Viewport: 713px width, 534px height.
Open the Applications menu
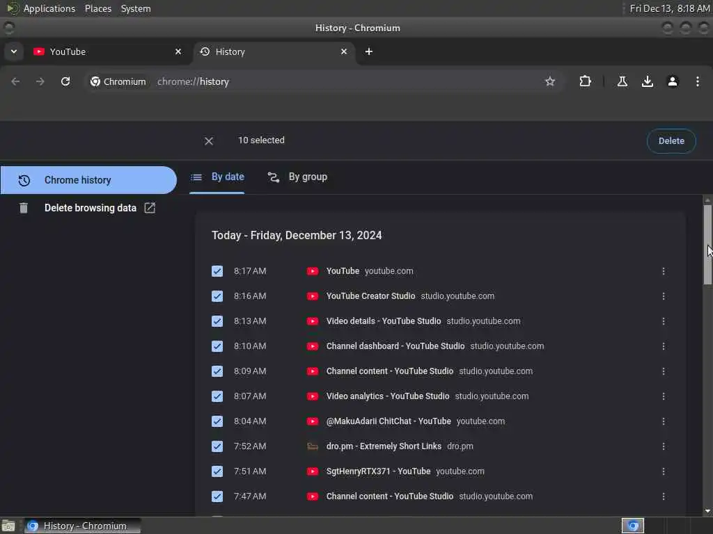coord(49,8)
